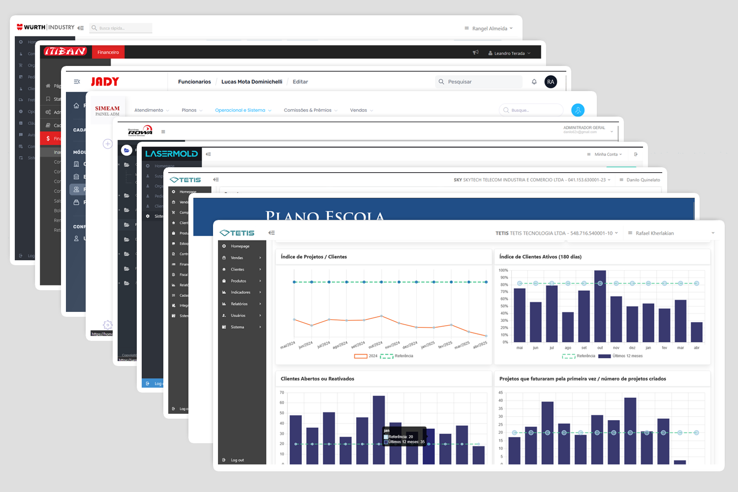This screenshot has height=492, width=738.
Task: Click the Rowa hamburger menu icon
Action: point(163,132)
